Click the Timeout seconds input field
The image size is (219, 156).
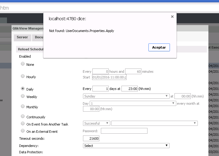coord(91,138)
